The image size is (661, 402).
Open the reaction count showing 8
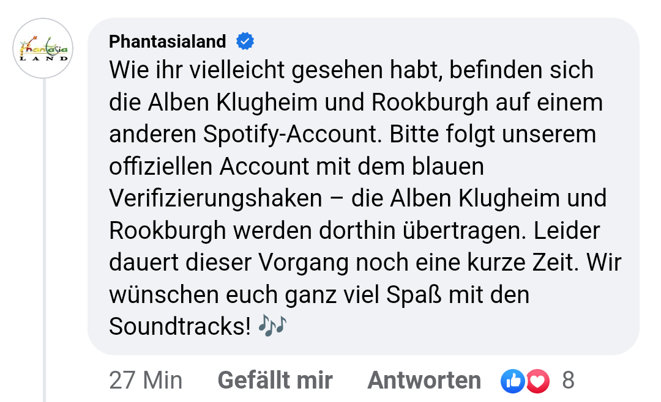pyautogui.click(x=568, y=380)
